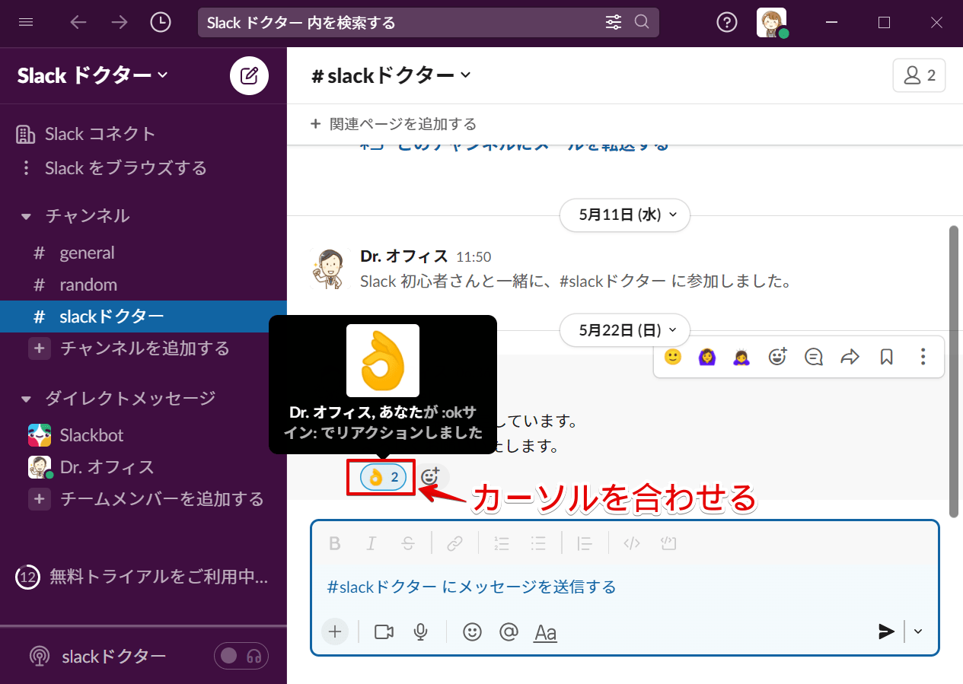
Task: Save the message with the bookmark icon
Action: [x=886, y=356]
